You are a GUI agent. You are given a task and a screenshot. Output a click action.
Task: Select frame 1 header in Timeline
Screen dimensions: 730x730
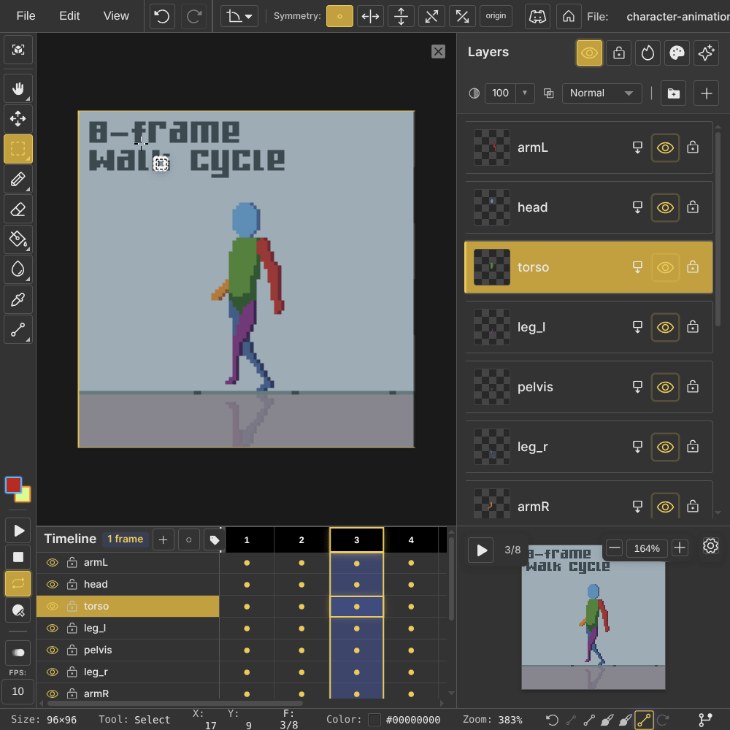[247, 540]
